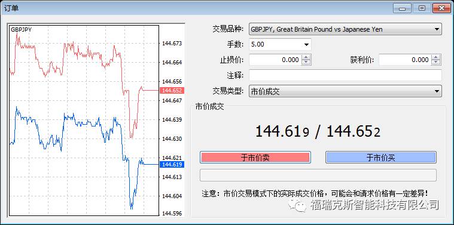Maximize the 订单 order window

pyautogui.click(x=422, y=8)
